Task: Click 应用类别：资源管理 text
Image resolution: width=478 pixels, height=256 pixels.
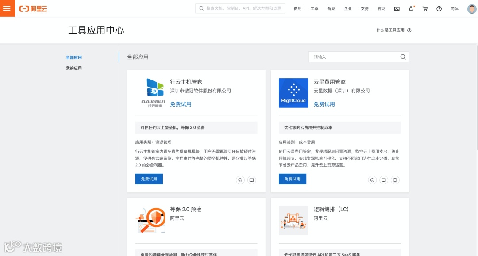Action: (x=153, y=142)
